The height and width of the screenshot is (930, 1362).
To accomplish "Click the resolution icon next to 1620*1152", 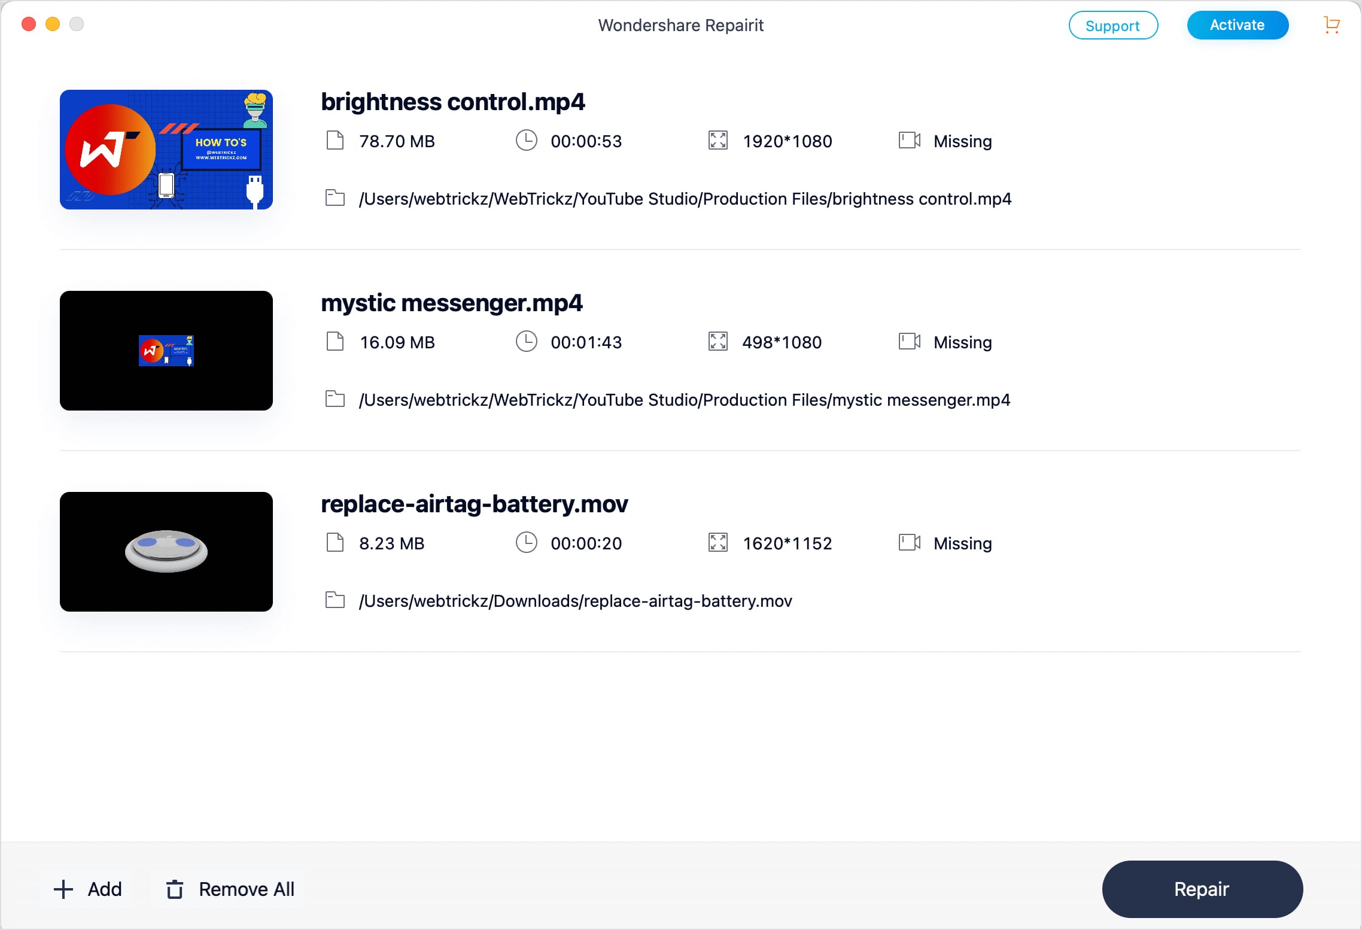I will [x=718, y=543].
